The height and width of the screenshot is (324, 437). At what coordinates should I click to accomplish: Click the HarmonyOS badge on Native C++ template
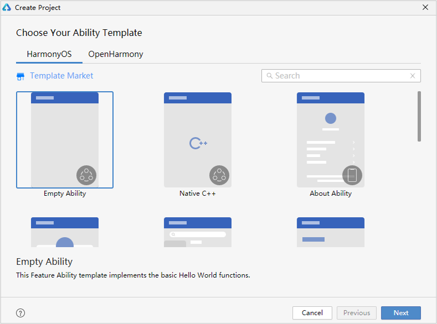coord(219,175)
